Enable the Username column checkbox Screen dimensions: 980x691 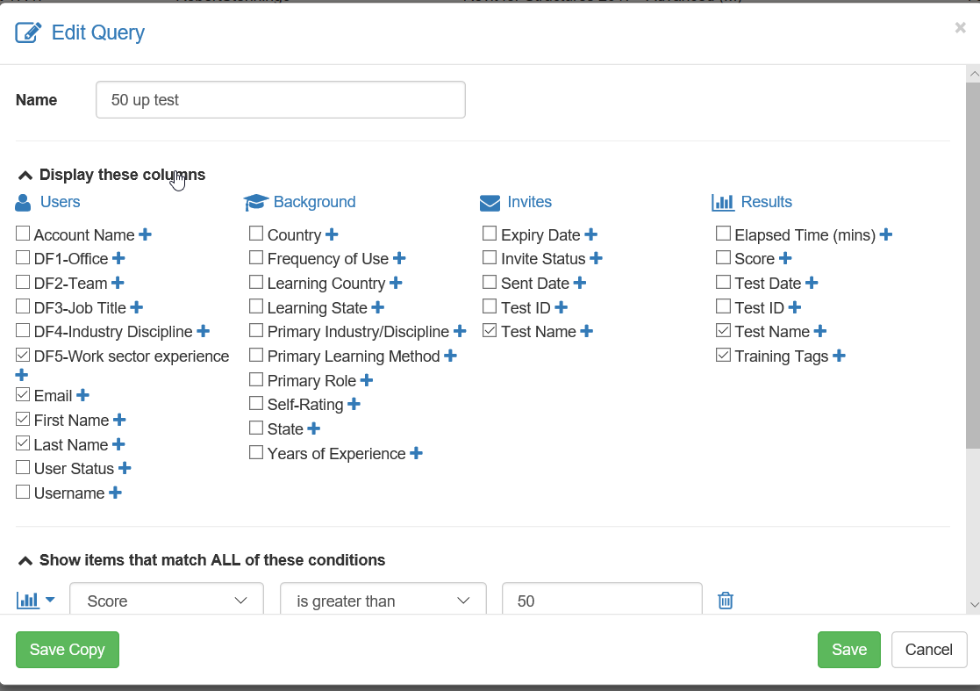point(23,493)
